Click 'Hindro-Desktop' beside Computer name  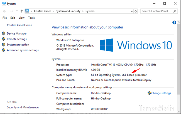(101, 93)
